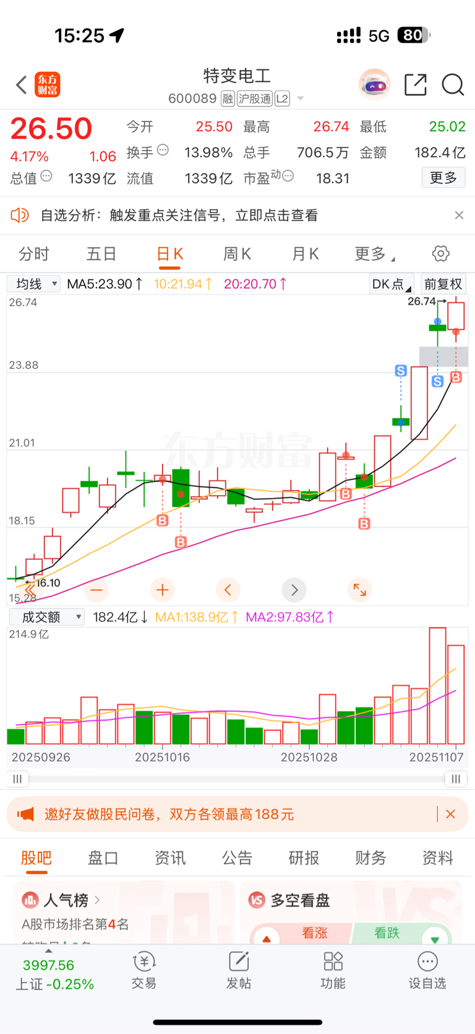
Task: Tap the info icon next to 总值
Action: click(46, 177)
